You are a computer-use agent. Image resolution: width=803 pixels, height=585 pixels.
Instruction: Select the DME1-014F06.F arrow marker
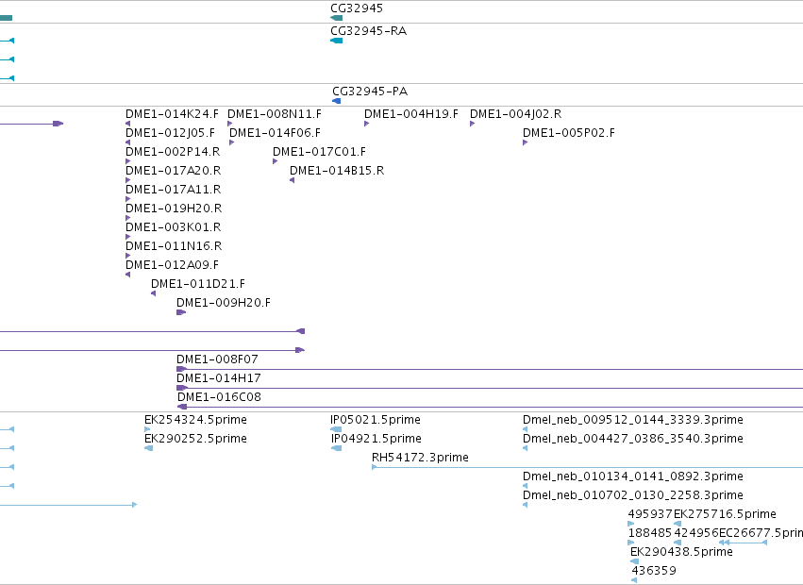pos(231,142)
